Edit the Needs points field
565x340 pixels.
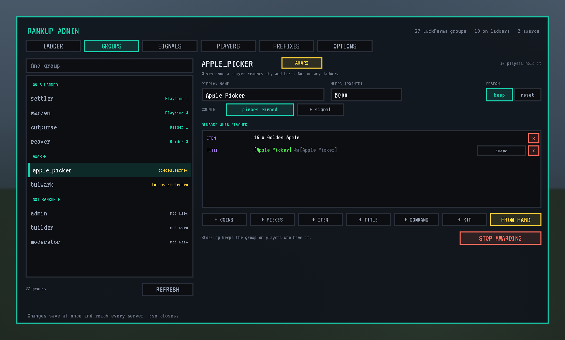(x=366, y=95)
